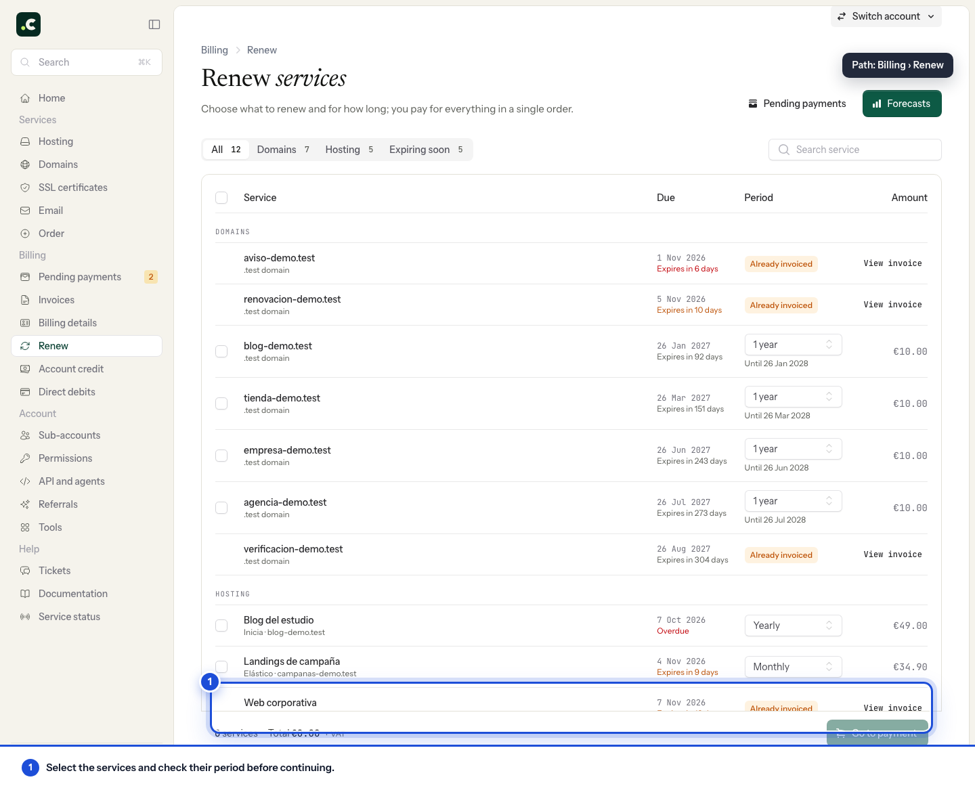This screenshot has height=788, width=975.
Task: Open Referrals via its sparkle icon
Action: tap(25, 504)
